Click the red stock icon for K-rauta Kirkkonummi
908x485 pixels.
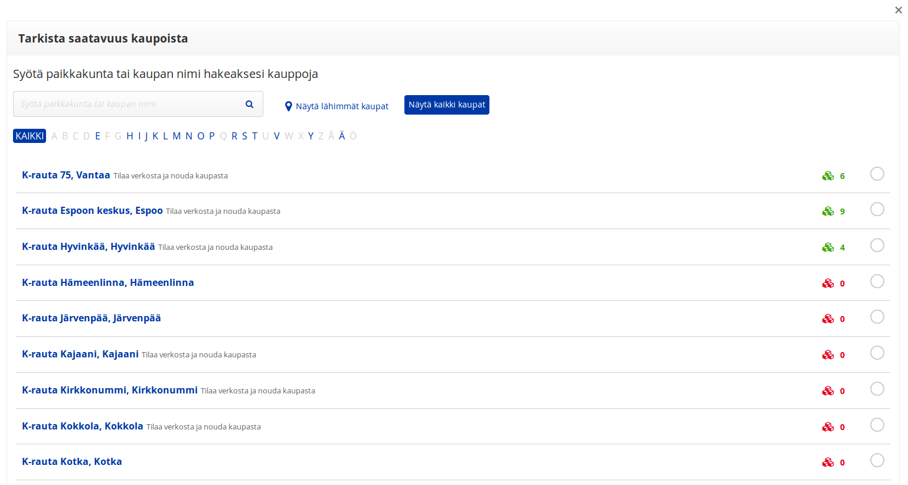828,391
